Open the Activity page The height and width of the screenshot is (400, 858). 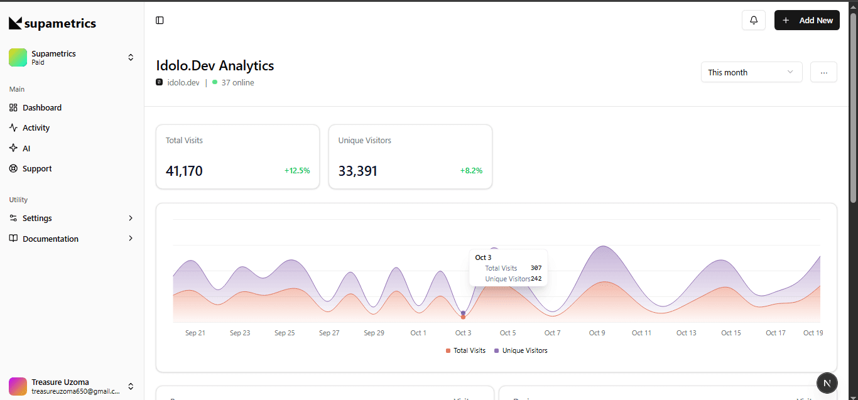pyautogui.click(x=36, y=127)
